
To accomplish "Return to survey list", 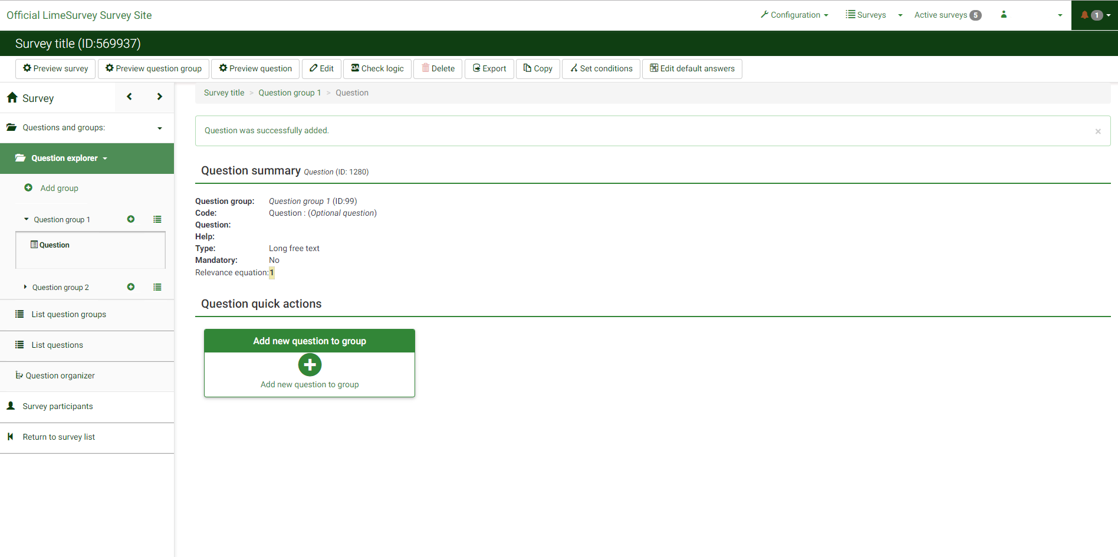I will (x=87, y=437).
